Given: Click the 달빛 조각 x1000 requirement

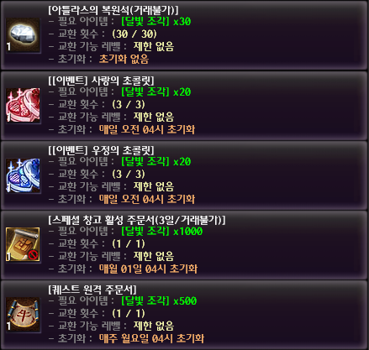Looking at the screenshot, I should (x=162, y=231).
